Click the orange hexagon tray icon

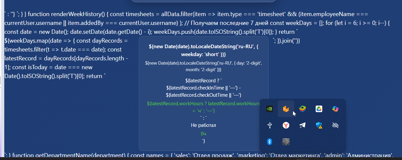[x=286, y=109]
